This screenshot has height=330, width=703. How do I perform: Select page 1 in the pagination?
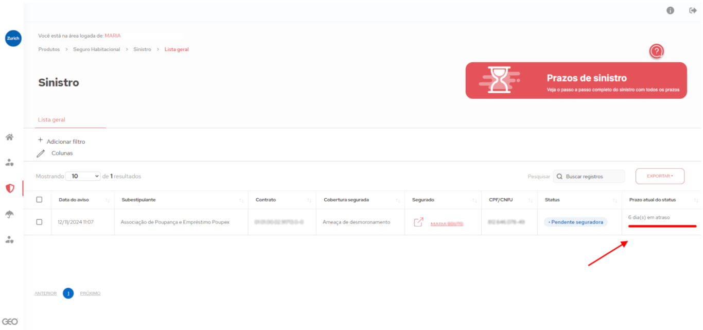(x=68, y=293)
